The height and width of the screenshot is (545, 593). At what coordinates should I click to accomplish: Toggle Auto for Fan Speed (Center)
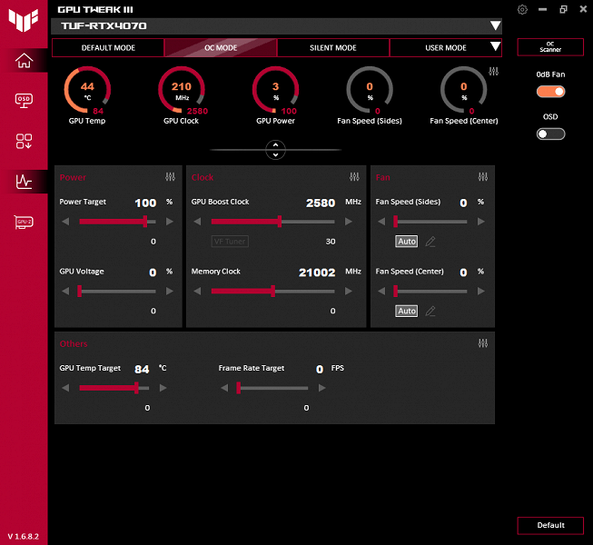pos(407,311)
